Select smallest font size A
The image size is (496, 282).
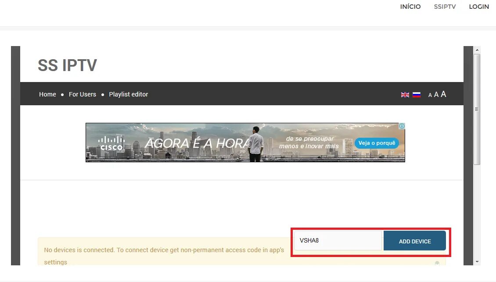tap(430, 95)
